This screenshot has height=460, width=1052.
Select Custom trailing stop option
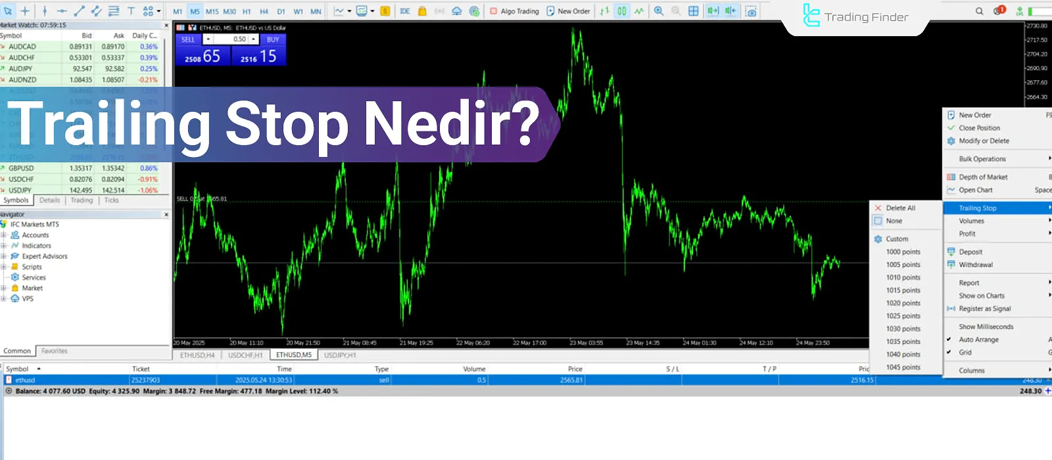click(897, 239)
